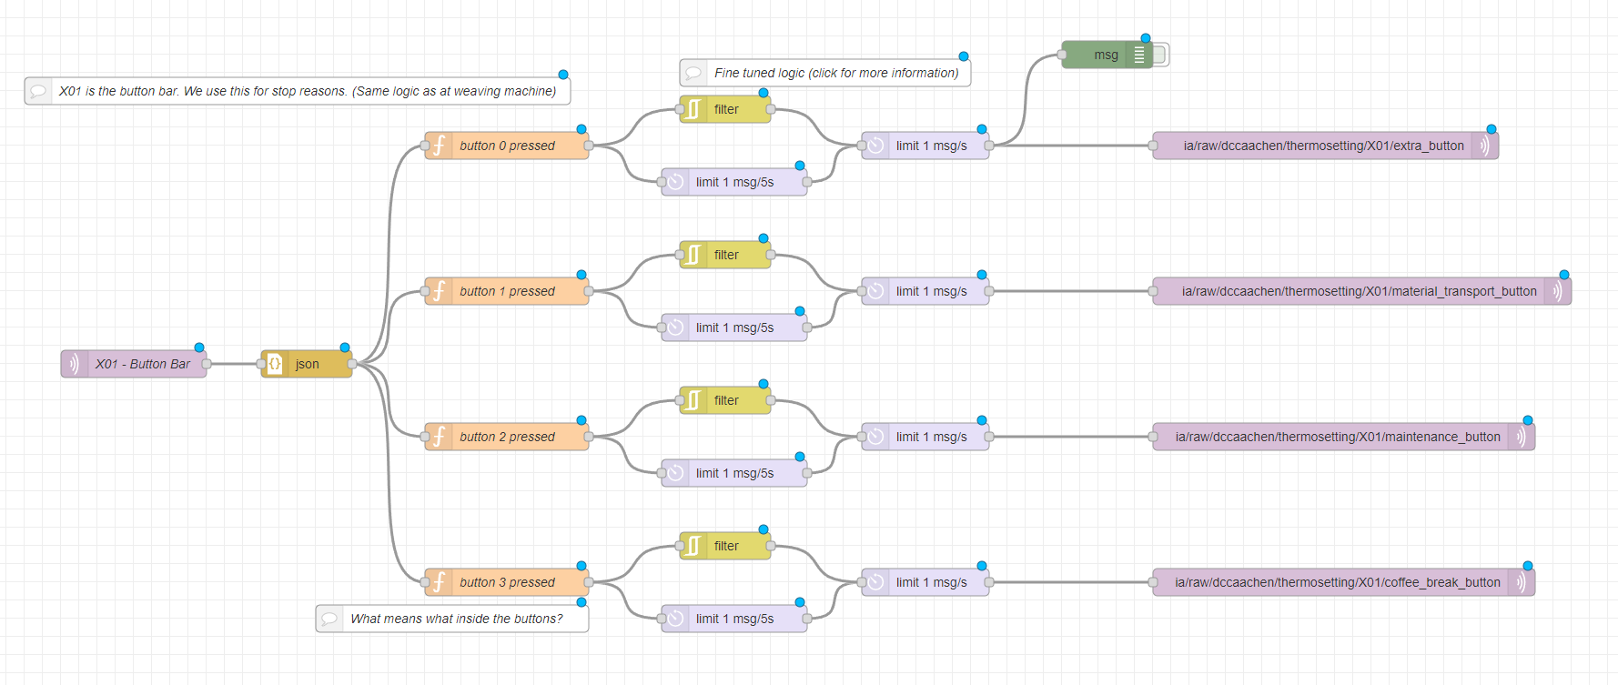Image resolution: width=1618 pixels, height=685 pixels.
Task: Click the json node's braces icon
Action: tap(275, 364)
